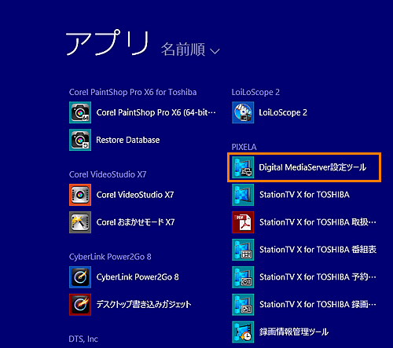Click the StationTV X 番組表 icon
This screenshot has height=348, width=393.
coord(243,250)
